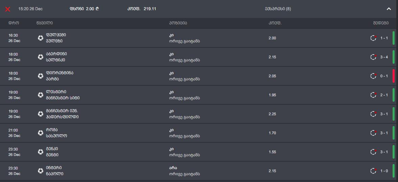Click the green won status bar on the რომა row
The height and width of the screenshot is (182, 398).
coord(394,133)
